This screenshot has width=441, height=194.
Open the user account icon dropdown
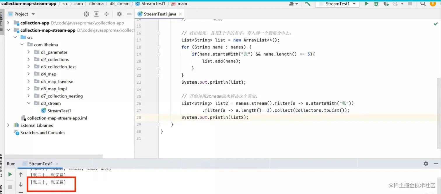(x=293, y=4)
